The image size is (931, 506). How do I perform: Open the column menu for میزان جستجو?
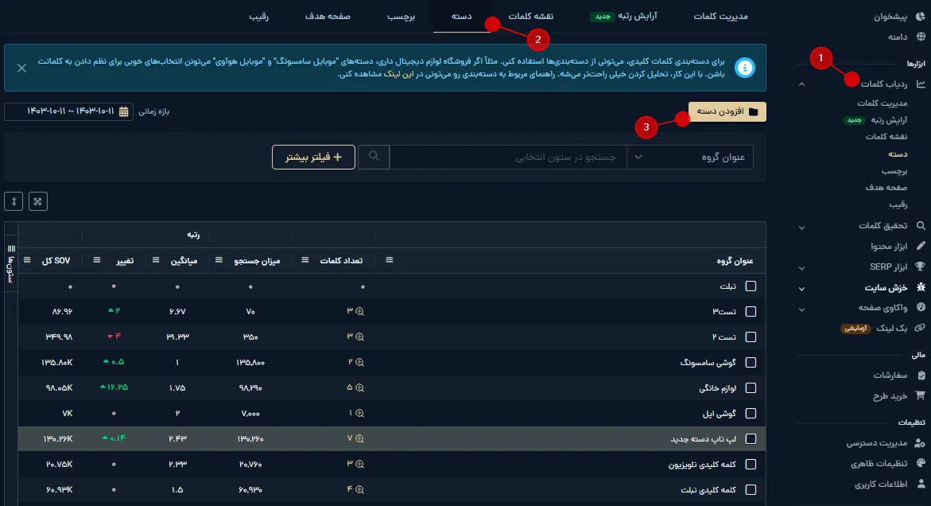pos(219,260)
